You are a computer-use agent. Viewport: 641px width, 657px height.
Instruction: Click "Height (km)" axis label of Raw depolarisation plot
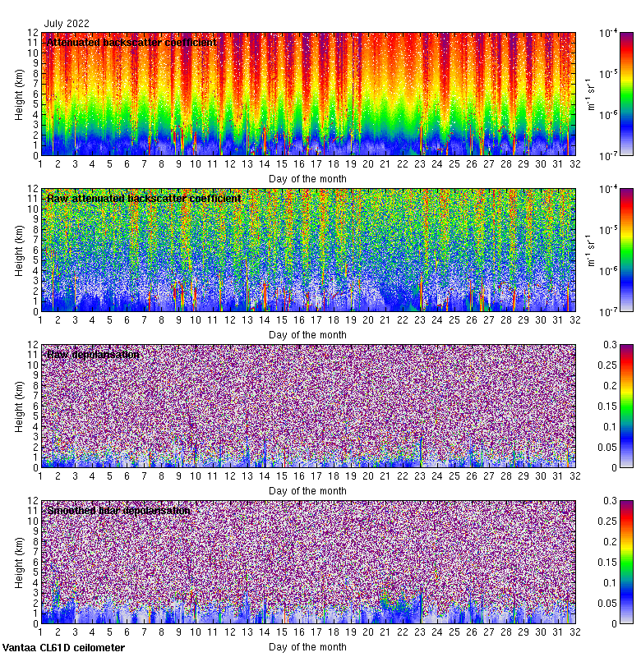point(20,406)
